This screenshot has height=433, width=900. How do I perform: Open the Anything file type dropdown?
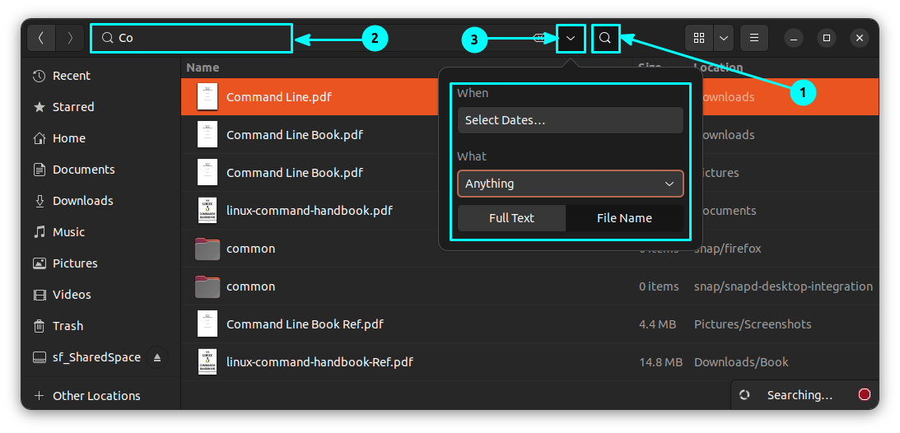click(570, 184)
